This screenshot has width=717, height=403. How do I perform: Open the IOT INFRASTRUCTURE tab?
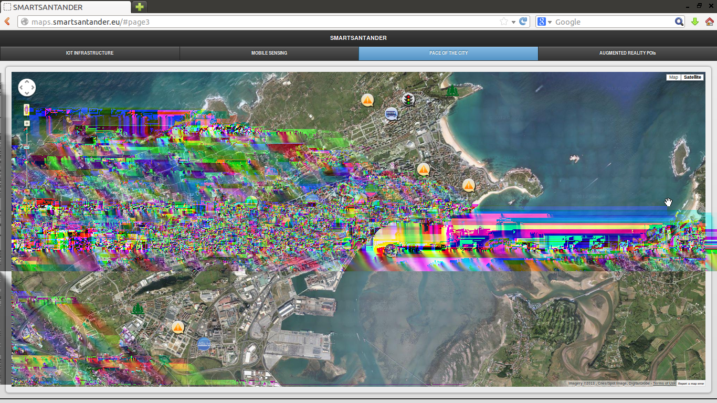point(90,53)
